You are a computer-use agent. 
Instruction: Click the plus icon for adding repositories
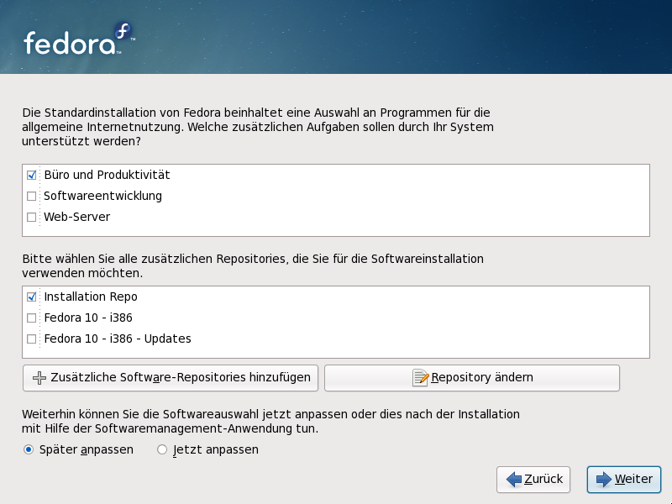coord(39,377)
